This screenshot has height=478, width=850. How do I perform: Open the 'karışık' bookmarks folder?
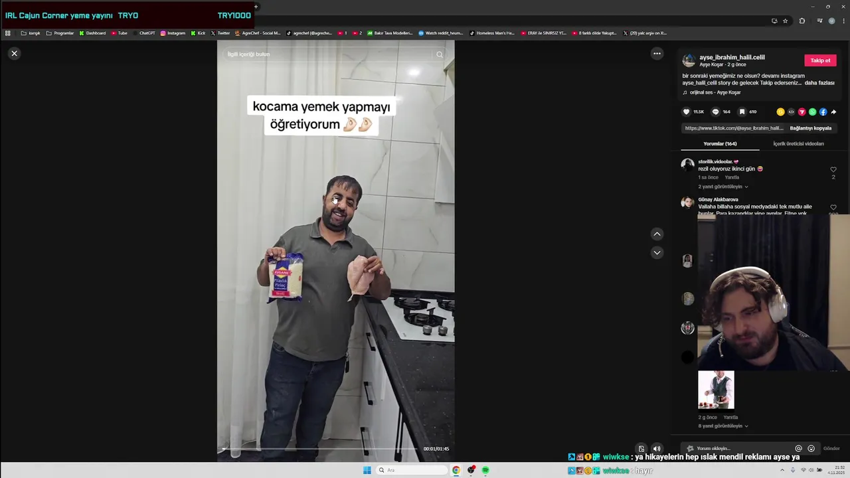(x=31, y=33)
